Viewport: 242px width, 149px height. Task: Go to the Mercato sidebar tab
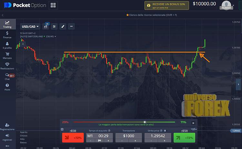7,55
